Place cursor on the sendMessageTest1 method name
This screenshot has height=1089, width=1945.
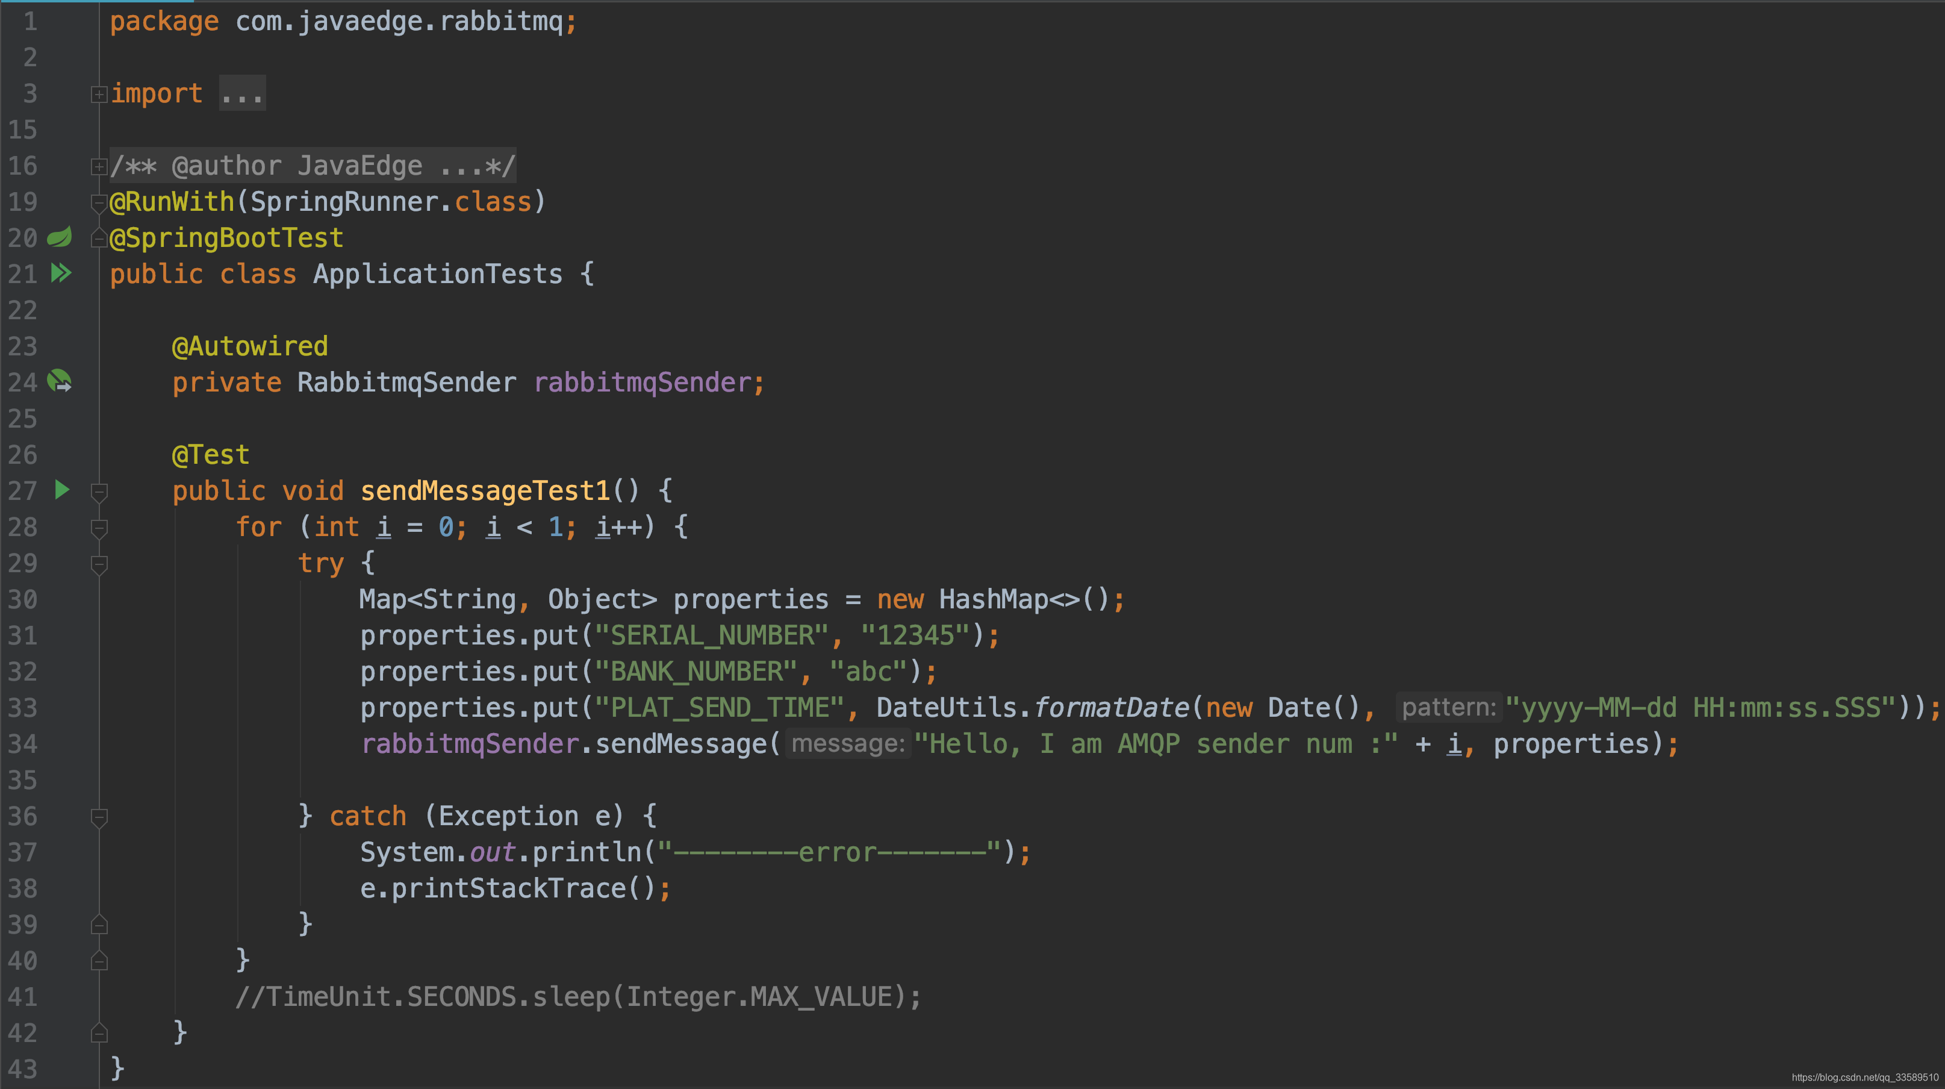(x=485, y=491)
